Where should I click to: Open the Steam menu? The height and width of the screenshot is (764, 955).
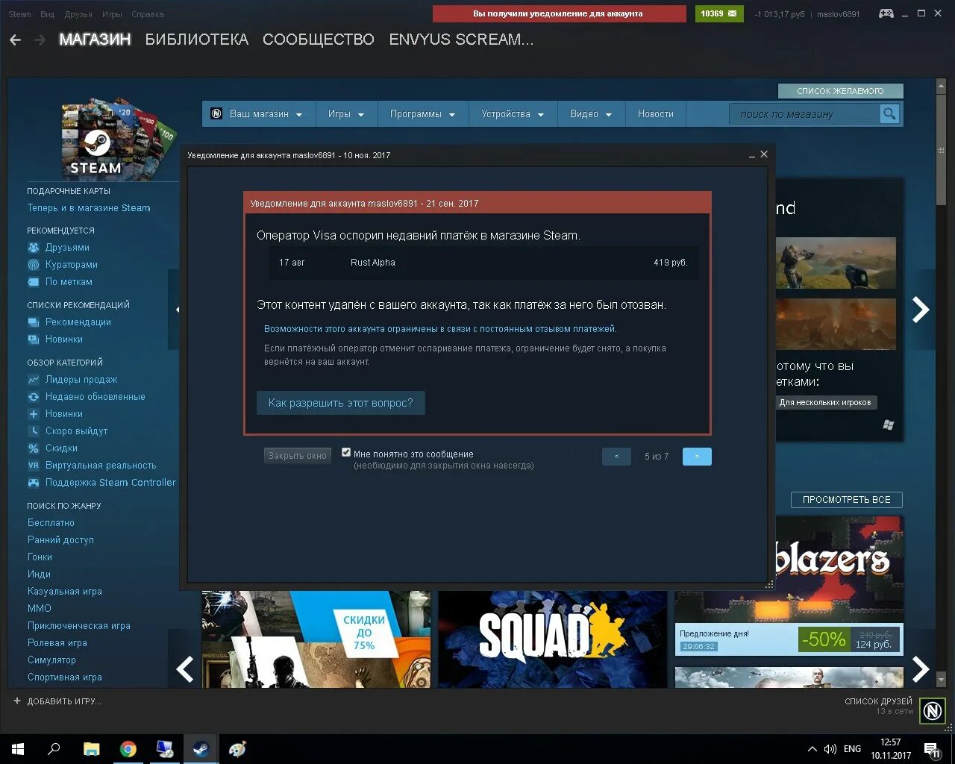point(19,14)
